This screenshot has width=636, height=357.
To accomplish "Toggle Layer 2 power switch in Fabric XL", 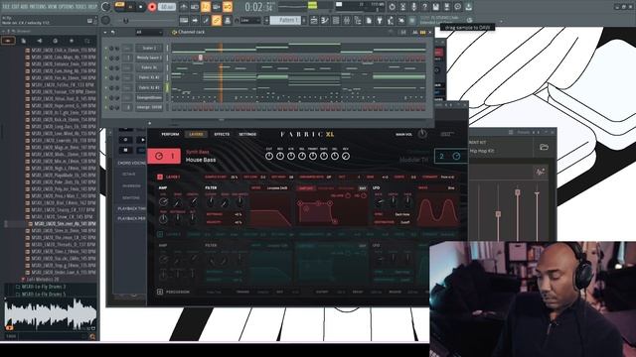I will pyautogui.click(x=160, y=234).
